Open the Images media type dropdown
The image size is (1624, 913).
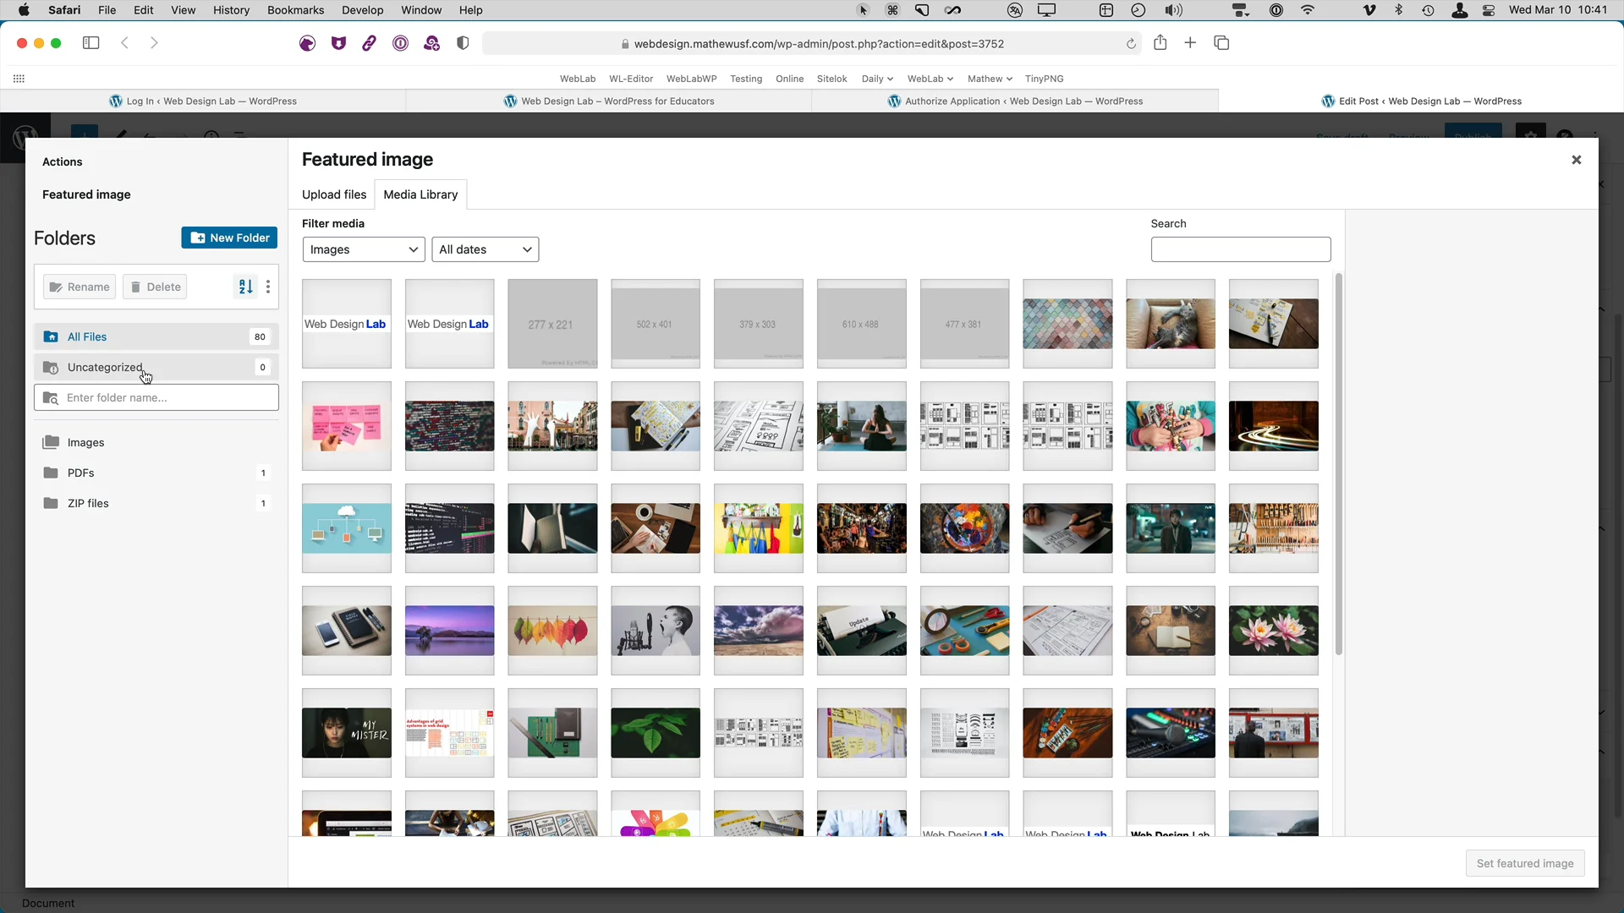(364, 249)
